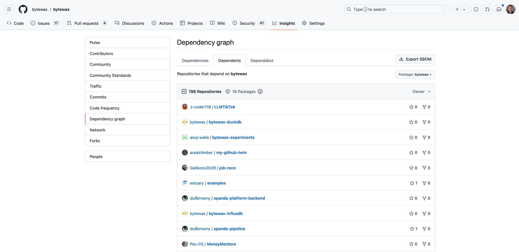Open the bytewax-duckdb repository link
This screenshot has width=519, height=252.
pyautogui.click(x=225, y=122)
